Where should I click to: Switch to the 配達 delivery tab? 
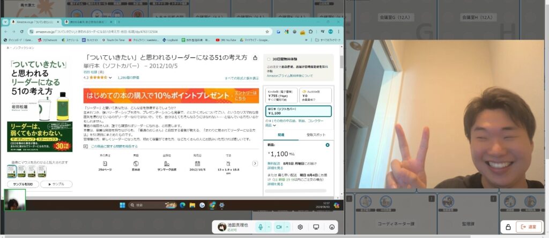tap(281, 135)
